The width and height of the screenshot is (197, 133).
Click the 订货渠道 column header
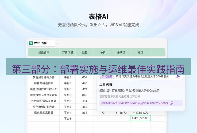click(x=68, y=52)
